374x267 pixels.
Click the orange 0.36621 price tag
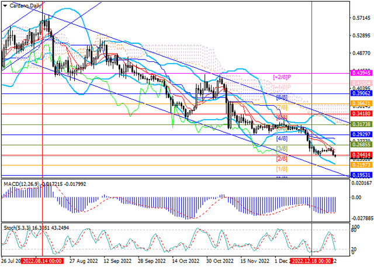[x=361, y=103]
